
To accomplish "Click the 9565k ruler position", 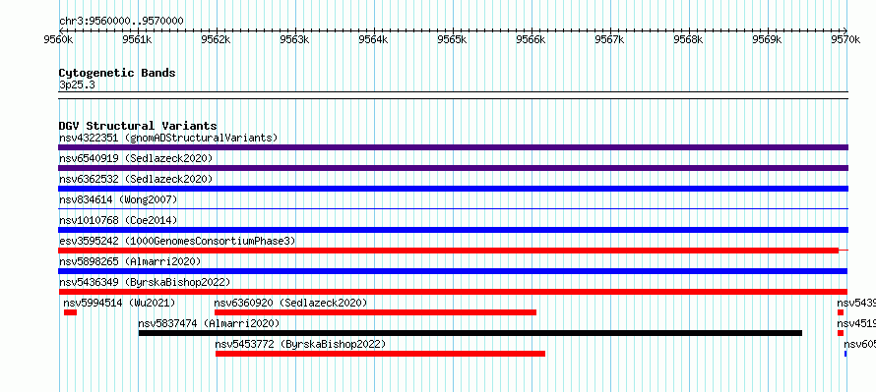I will [x=453, y=39].
